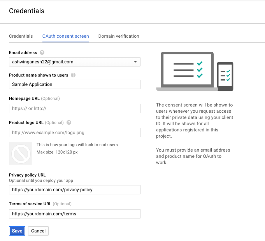265x241 pixels.
Task: Open the Domain verification tab
Action: [x=119, y=36]
